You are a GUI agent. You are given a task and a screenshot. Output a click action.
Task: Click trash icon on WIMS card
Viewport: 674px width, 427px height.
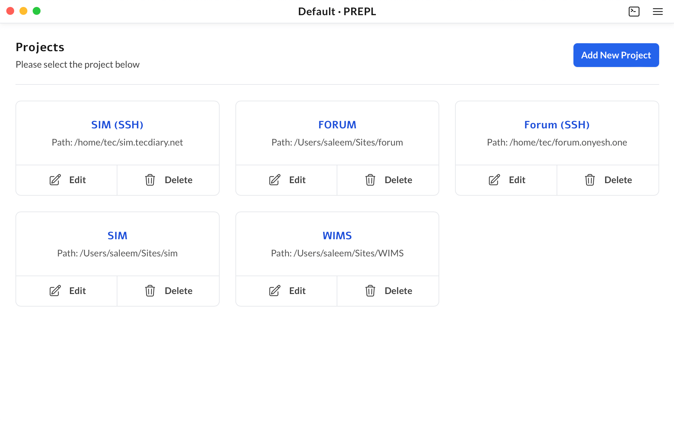point(370,291)
